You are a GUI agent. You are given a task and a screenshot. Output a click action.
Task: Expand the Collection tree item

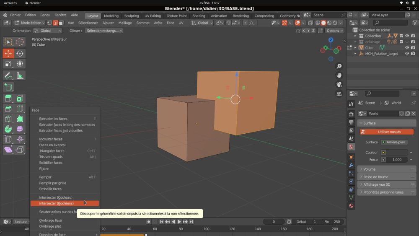pyautogui.click(x=355, y=36)
